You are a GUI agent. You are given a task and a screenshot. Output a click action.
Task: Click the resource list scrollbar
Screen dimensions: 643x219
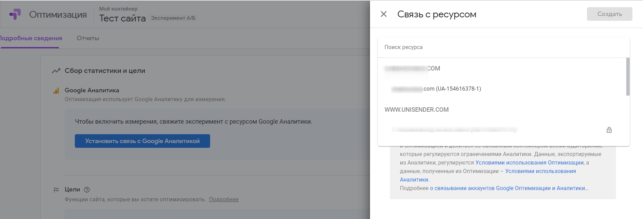coord(628,77)
